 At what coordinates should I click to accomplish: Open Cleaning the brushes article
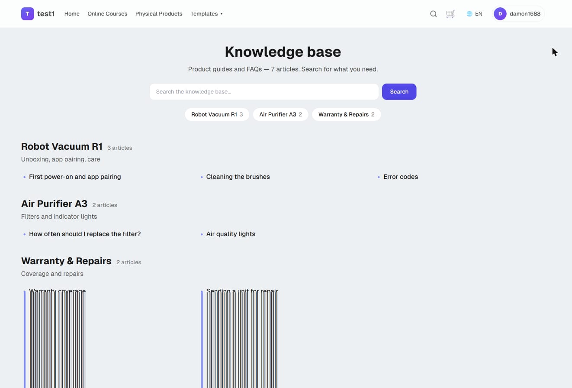[238, 177]
